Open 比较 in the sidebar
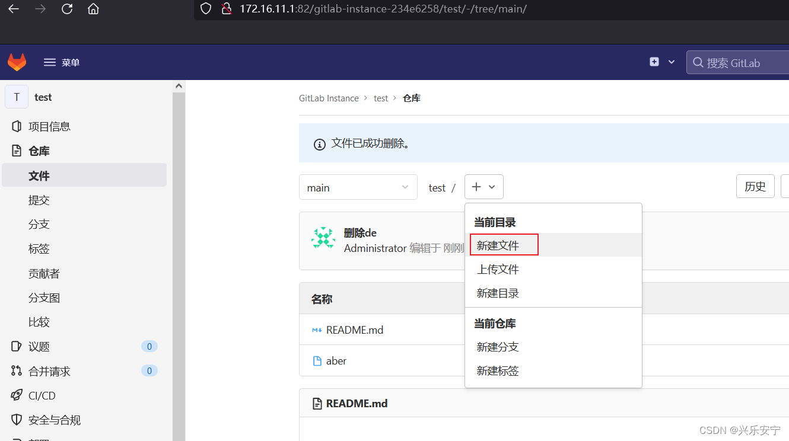The width and height of the screenshot is (789, 441). (x=39, y=322)
